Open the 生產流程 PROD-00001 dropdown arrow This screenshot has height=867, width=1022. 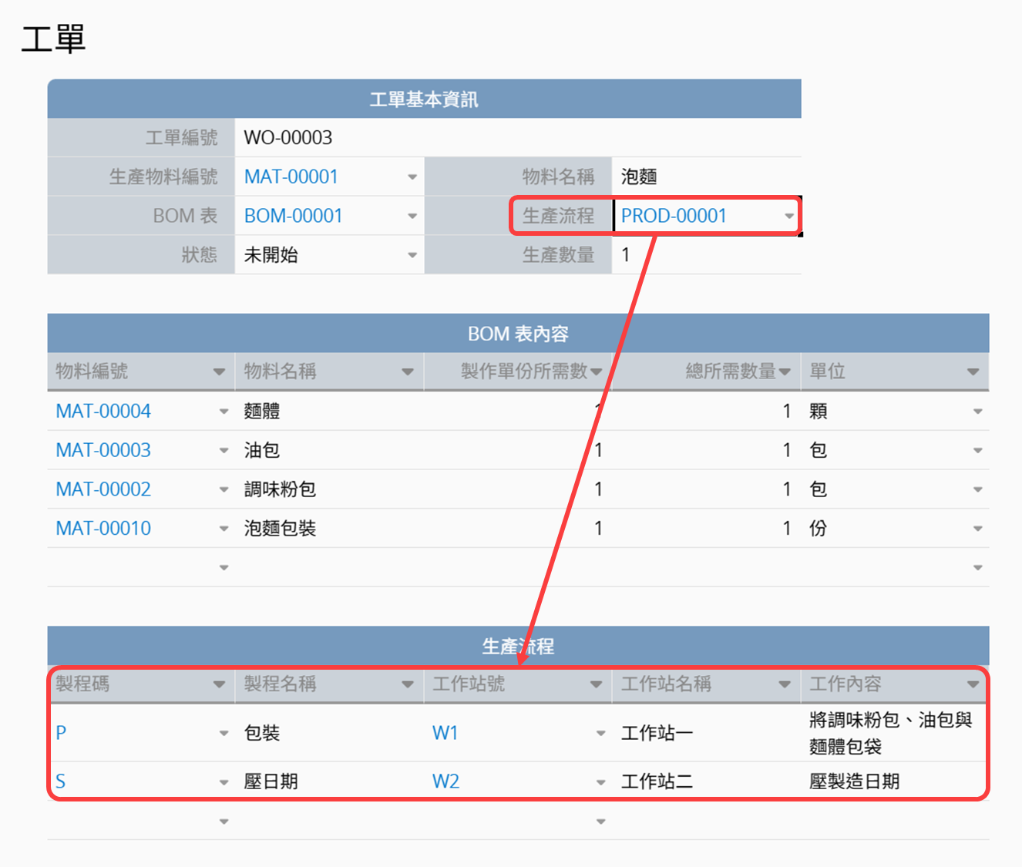pyautogui.click(x=788, y=217)
